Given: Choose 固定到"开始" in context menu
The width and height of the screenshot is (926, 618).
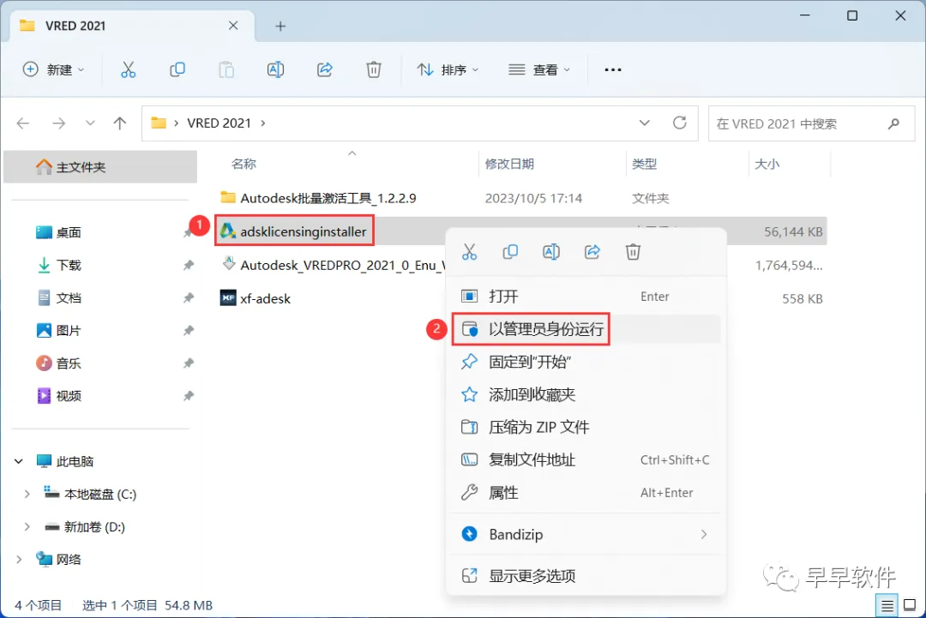Looking at the screenshot, I should (586, 362).
